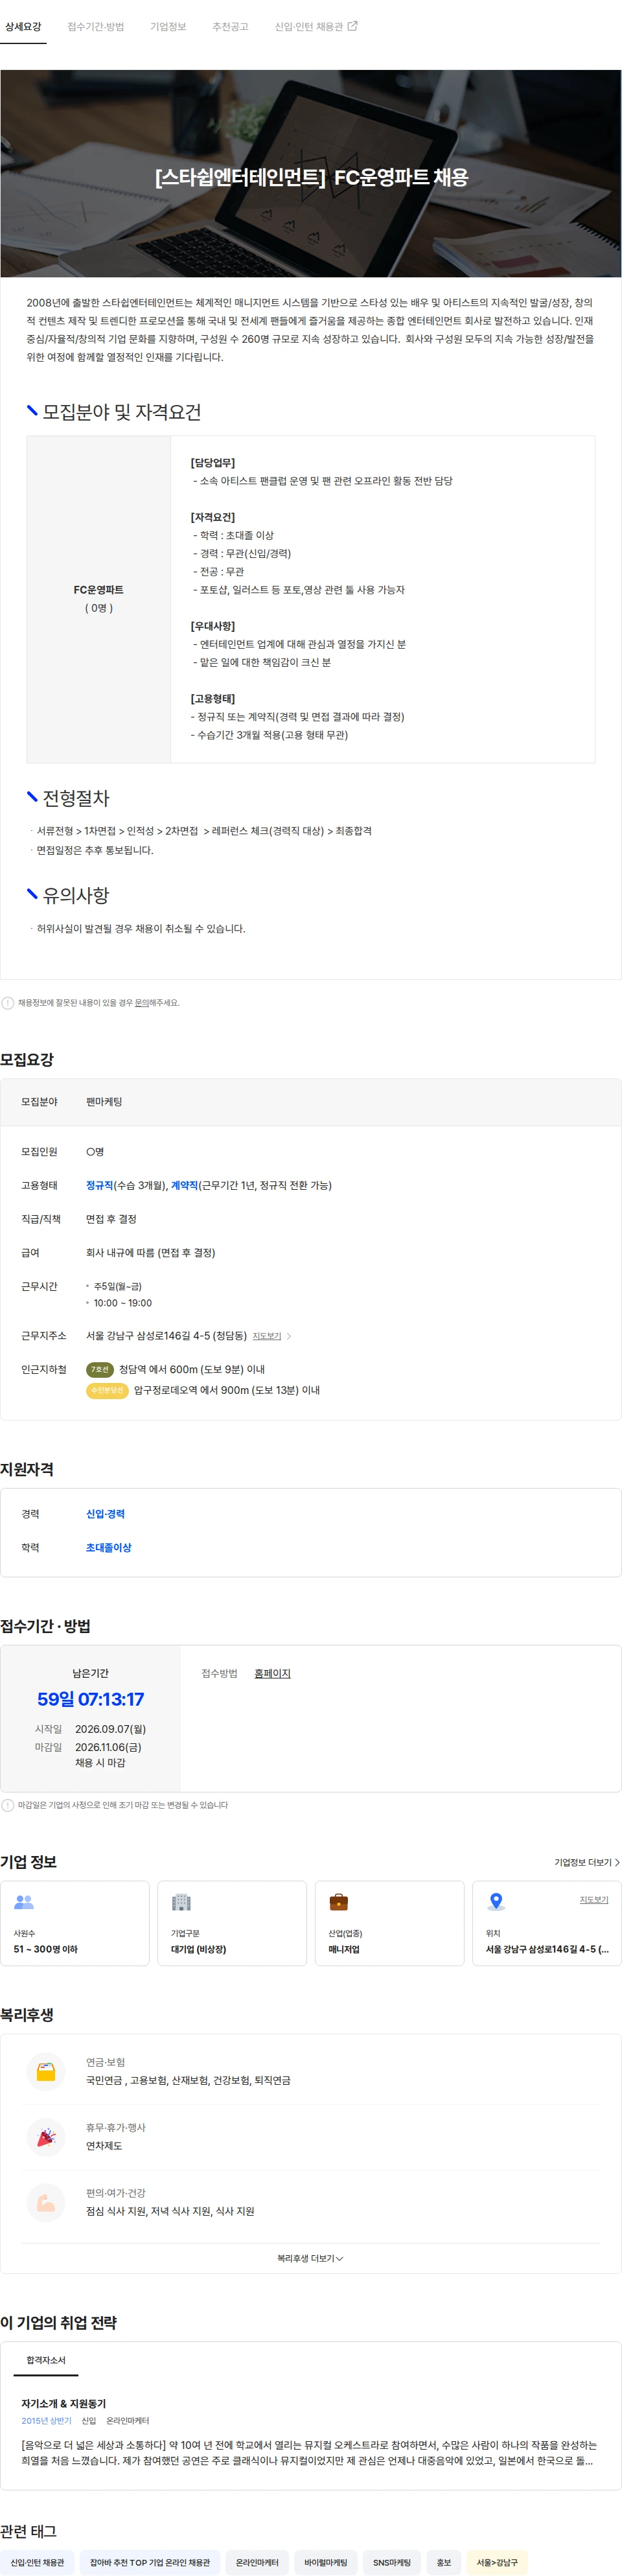Click the 휴무·휴가·행사 party icon
Viewport: 622px width, 2576px height.
tap(46, 2137)
